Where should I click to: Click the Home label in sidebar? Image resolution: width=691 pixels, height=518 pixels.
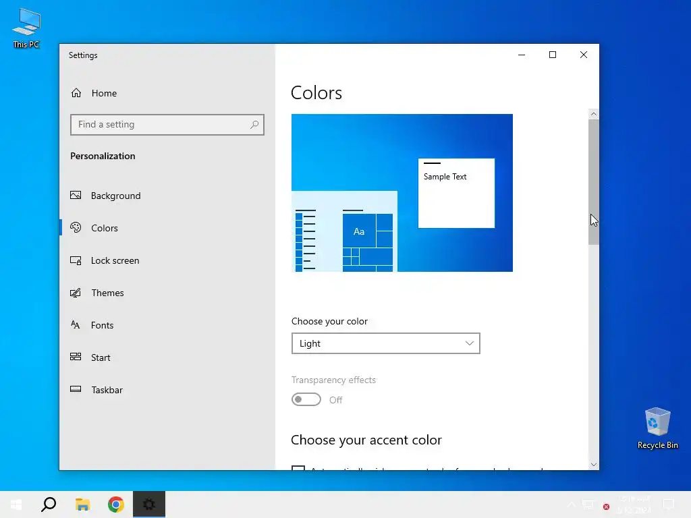click(x=104, y=93)
